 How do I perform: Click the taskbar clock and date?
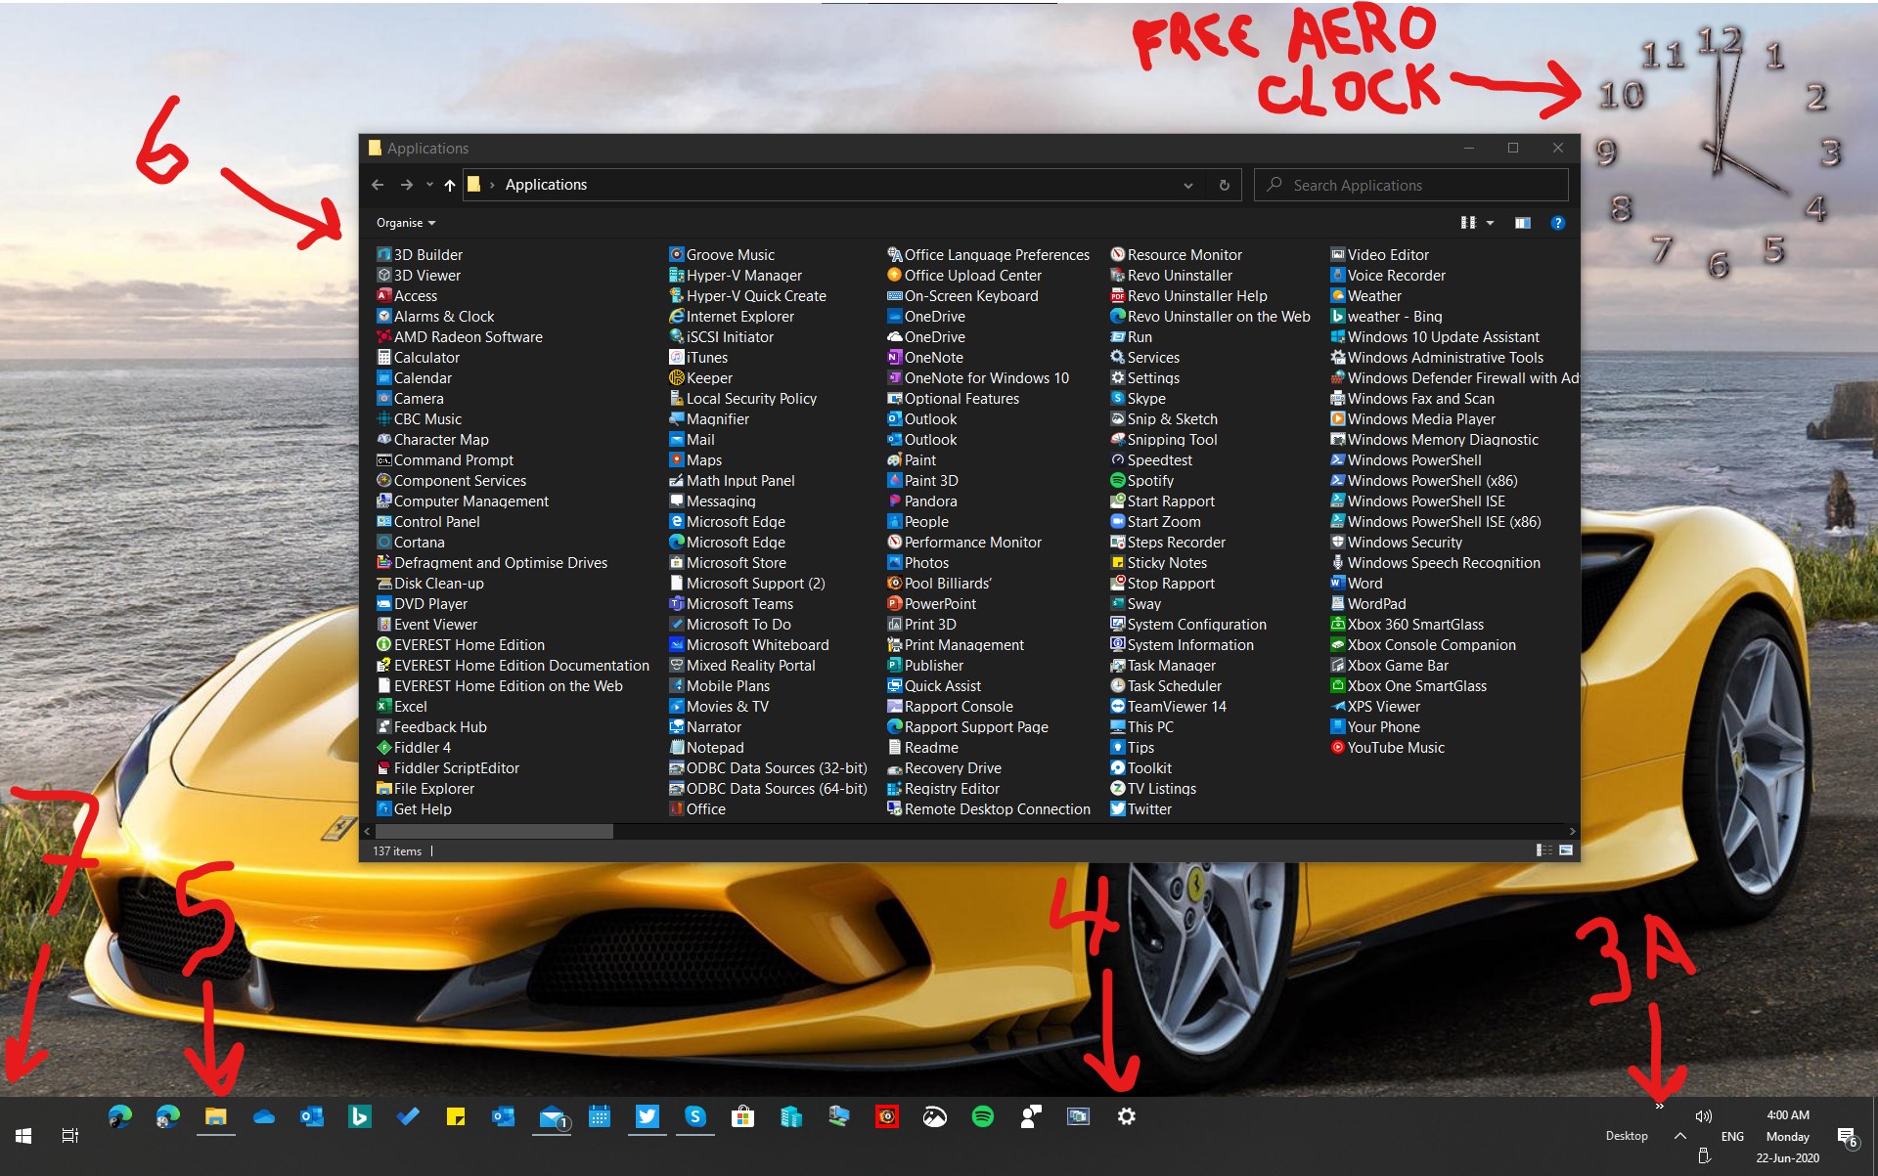coord(1788,1136)
